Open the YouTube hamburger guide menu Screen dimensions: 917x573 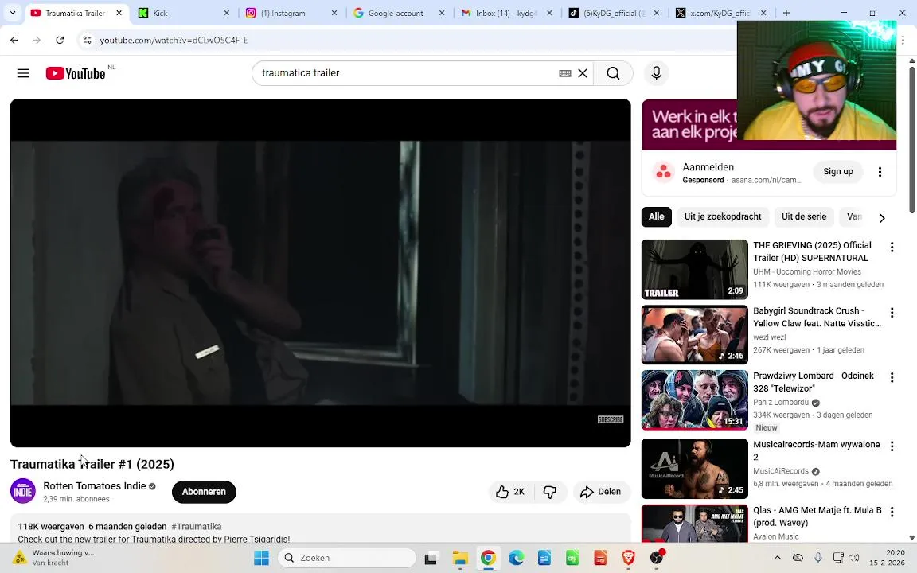(23, 73)
